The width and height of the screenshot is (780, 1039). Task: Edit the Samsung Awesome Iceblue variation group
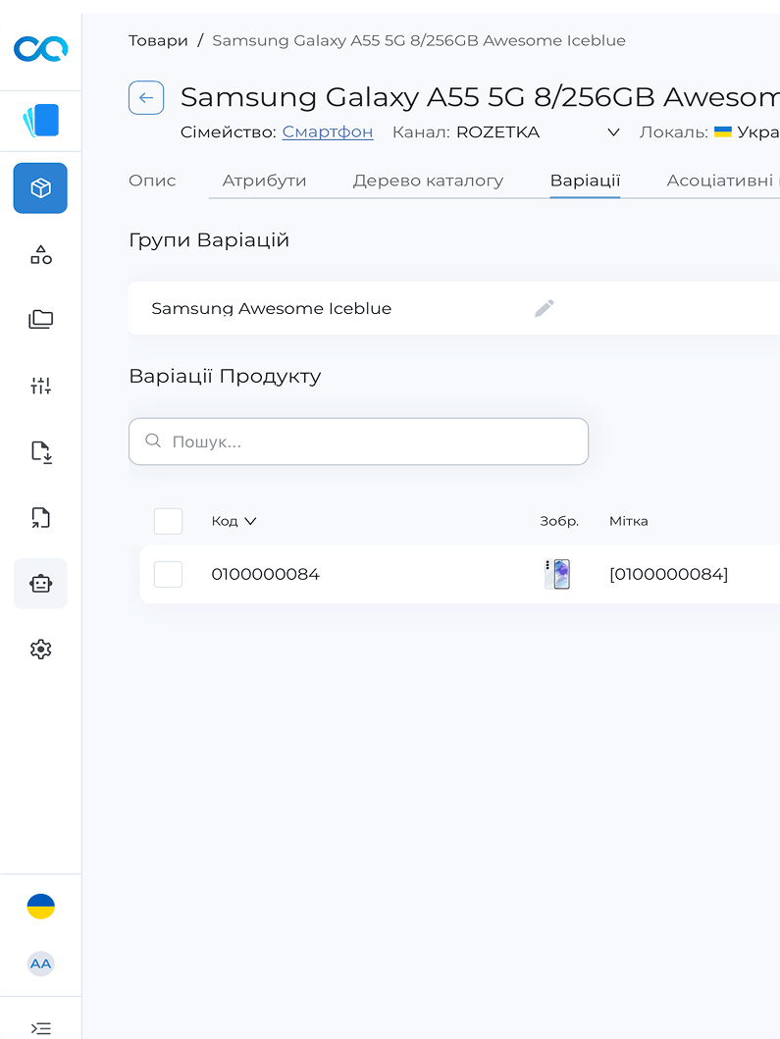[x=545, y=308]
